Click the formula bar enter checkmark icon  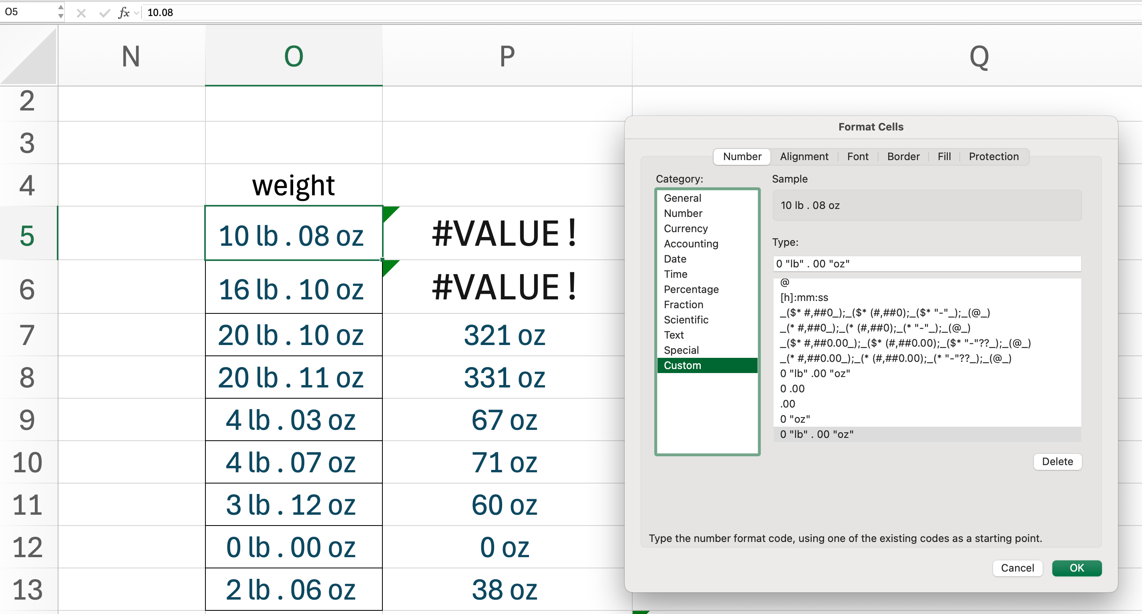pyautogui.click(x=105, y=13)
